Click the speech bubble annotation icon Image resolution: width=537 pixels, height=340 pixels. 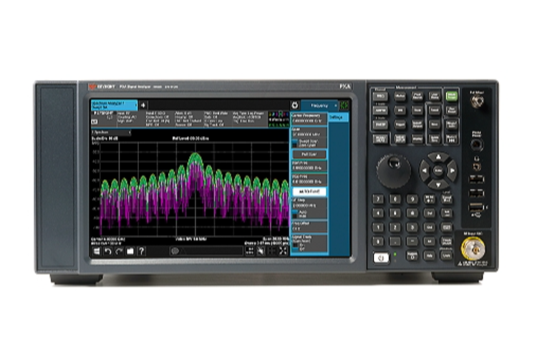[175, 251]
